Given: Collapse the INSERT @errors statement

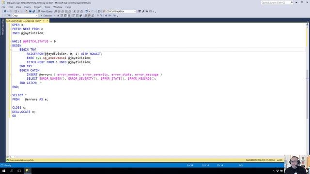Looking at the screenshot, I should tap(11, 74).
